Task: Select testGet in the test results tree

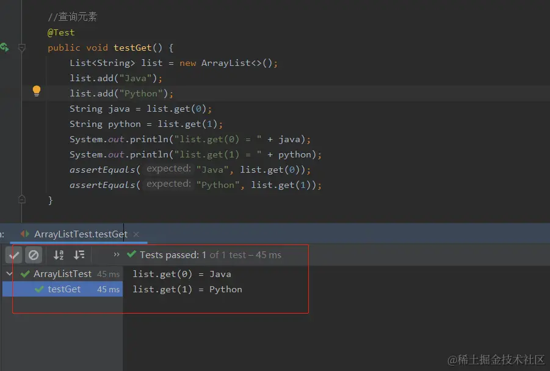Action: [x=65, y=289]
